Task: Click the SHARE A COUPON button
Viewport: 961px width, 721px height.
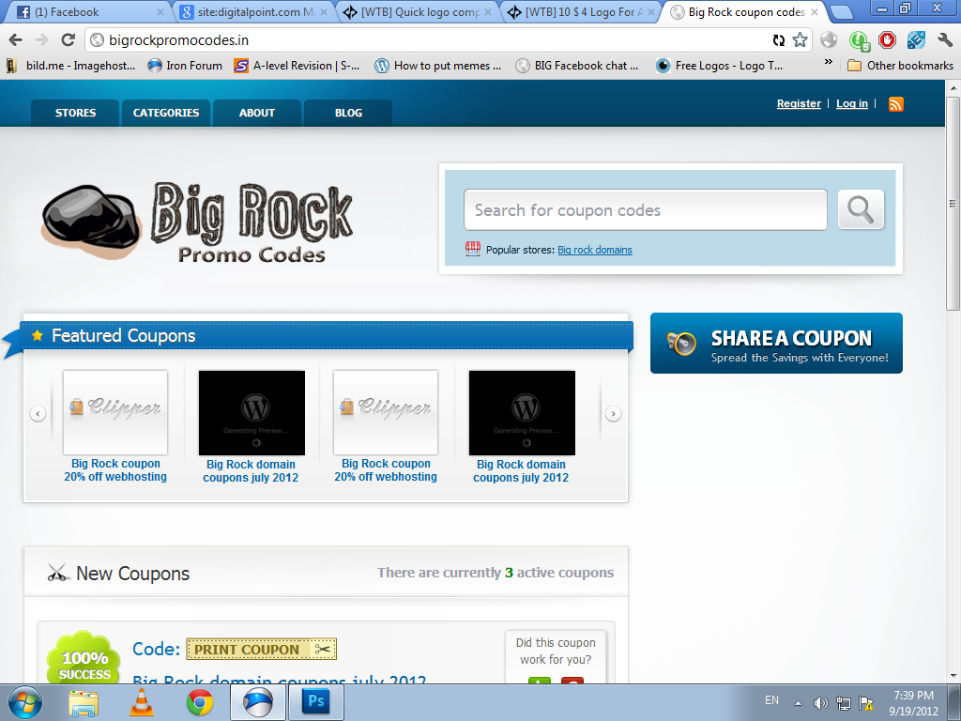Action: pyautogui.click(x=776, y=344)
